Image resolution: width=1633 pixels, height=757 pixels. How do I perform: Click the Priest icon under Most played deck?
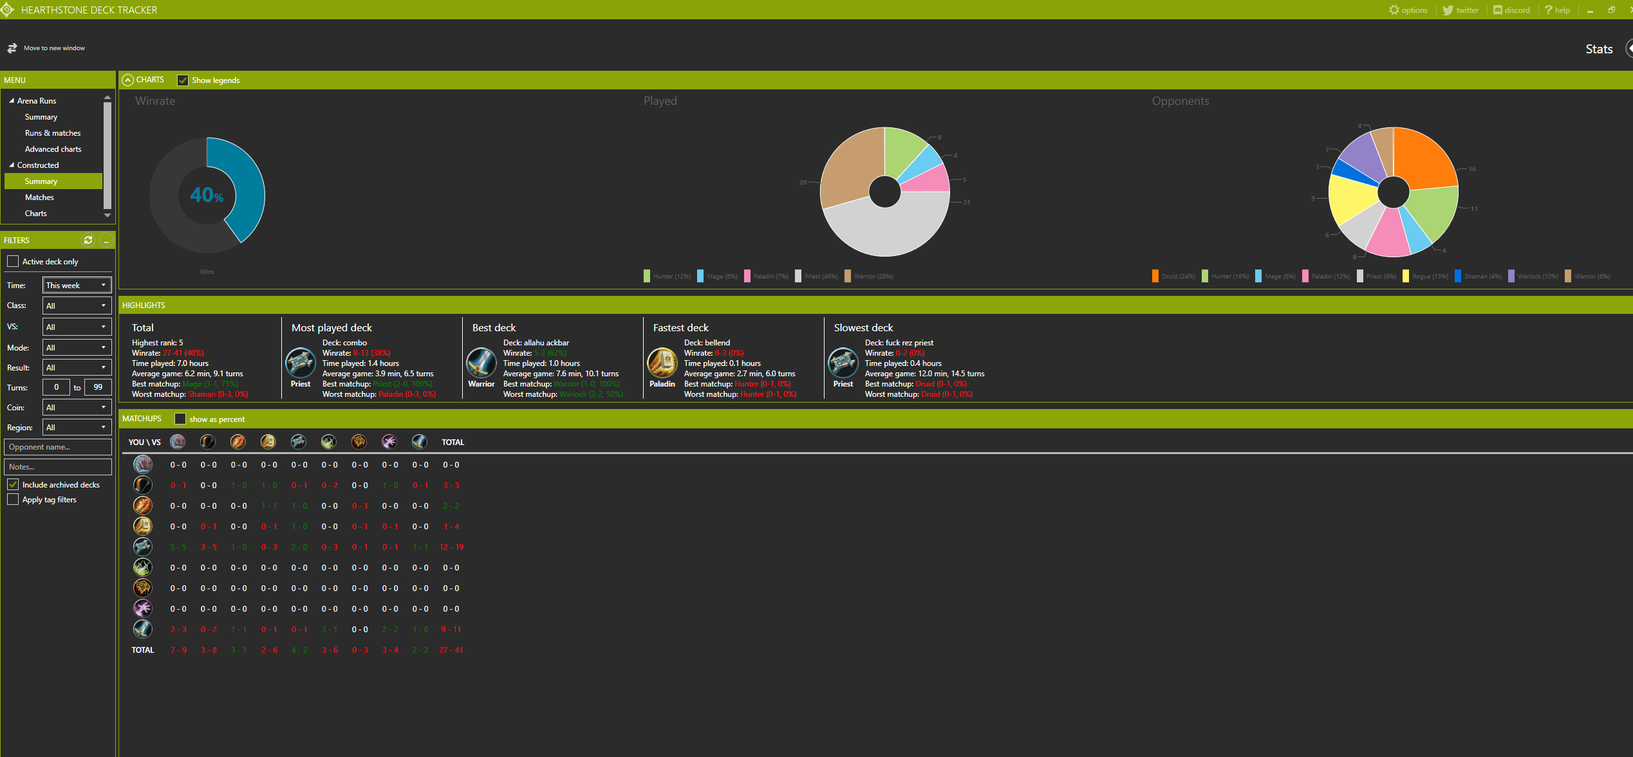(x=301, y=363)
